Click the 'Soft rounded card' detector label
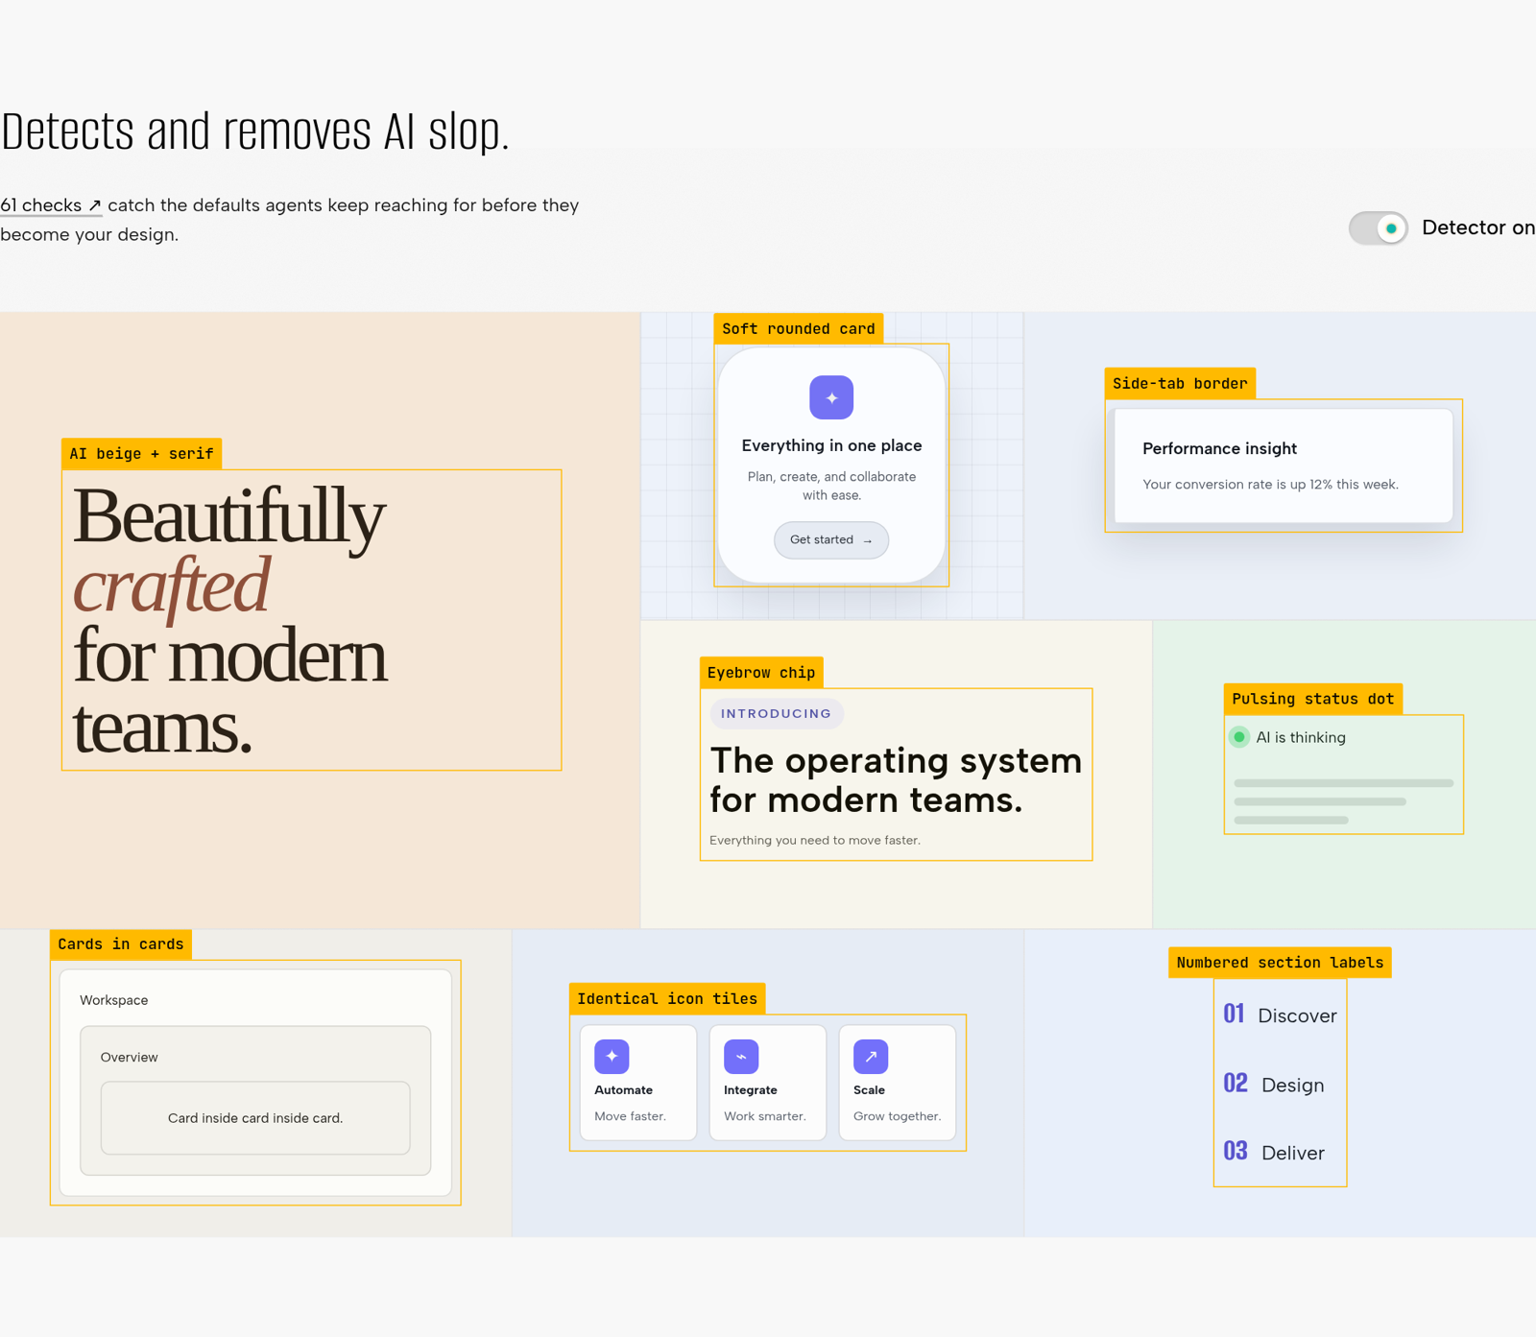Screen dimensions: 1536x1337 [799, 328]
